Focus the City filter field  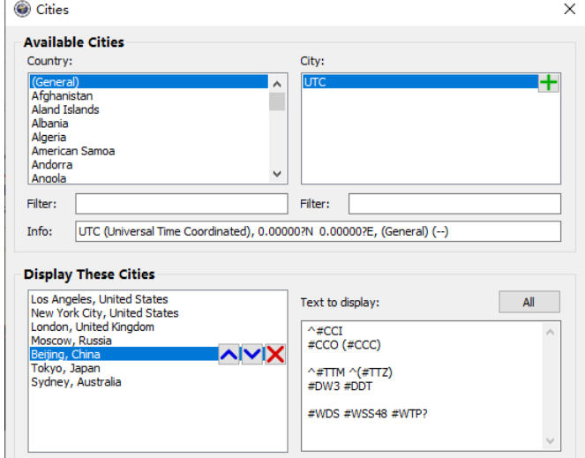454,204
